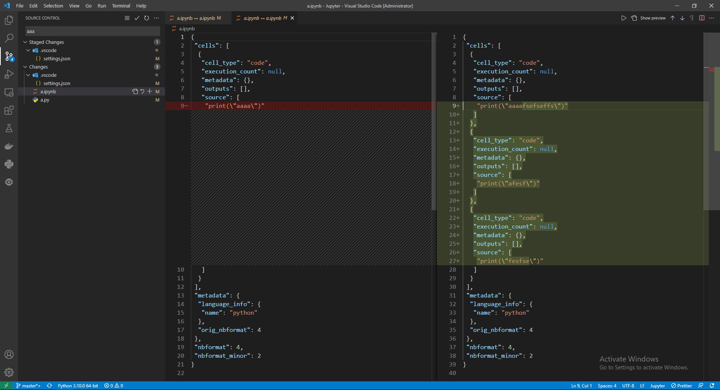Toggle inline diff view with split icon
The width and height of the screenshot is (720, 390).
click(x=702, y=18)
